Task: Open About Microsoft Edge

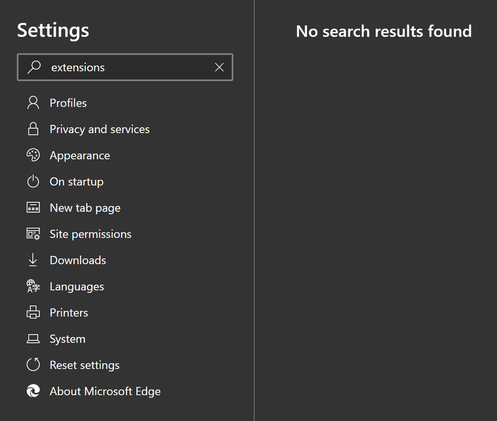Action: click(x=105, y=391)
